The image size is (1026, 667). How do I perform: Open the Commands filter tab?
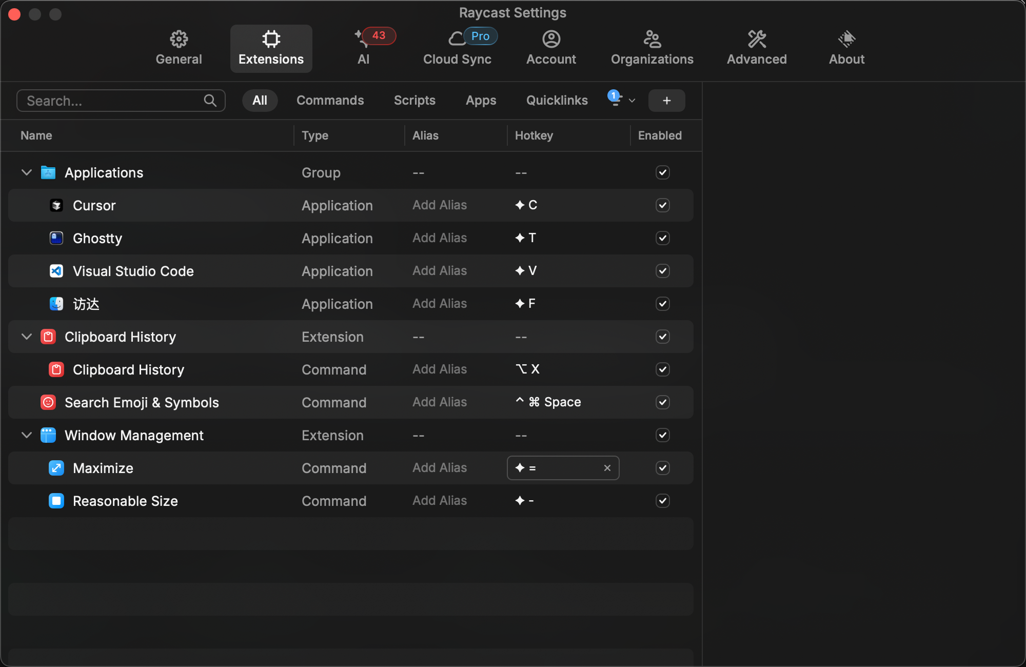point(330,100)
